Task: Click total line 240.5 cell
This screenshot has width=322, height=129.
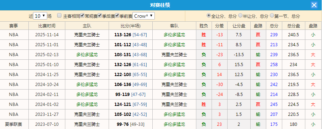Action: tap(294, 35)
